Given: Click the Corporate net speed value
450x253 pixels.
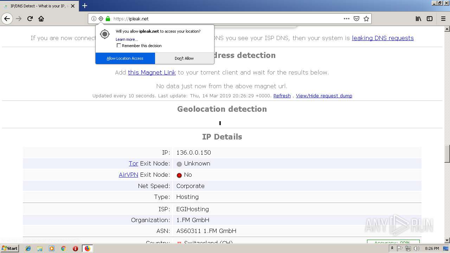Looking at the screenshot, I should coord(191,186).
